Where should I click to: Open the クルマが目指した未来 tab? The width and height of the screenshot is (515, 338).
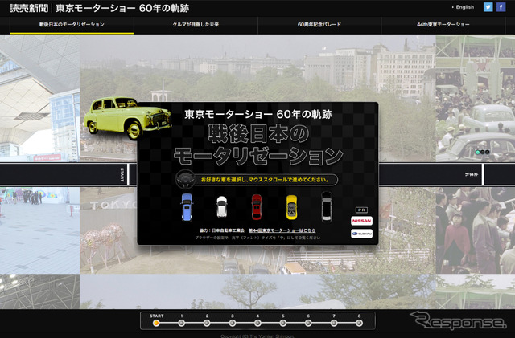pyautogui.click(x=196, y=25)
